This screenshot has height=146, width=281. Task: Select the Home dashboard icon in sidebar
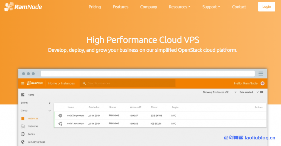pyautogui.click(x=23, y=95)
